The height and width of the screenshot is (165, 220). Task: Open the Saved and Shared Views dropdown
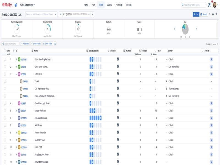pyautogui.click(x=41, y=14)
